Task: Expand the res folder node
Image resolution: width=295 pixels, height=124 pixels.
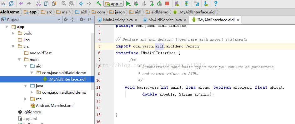Action: coord(26,99)
